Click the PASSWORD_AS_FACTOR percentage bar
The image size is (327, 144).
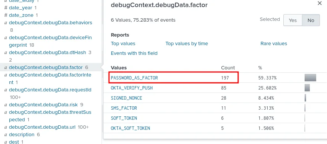[310, 78]
